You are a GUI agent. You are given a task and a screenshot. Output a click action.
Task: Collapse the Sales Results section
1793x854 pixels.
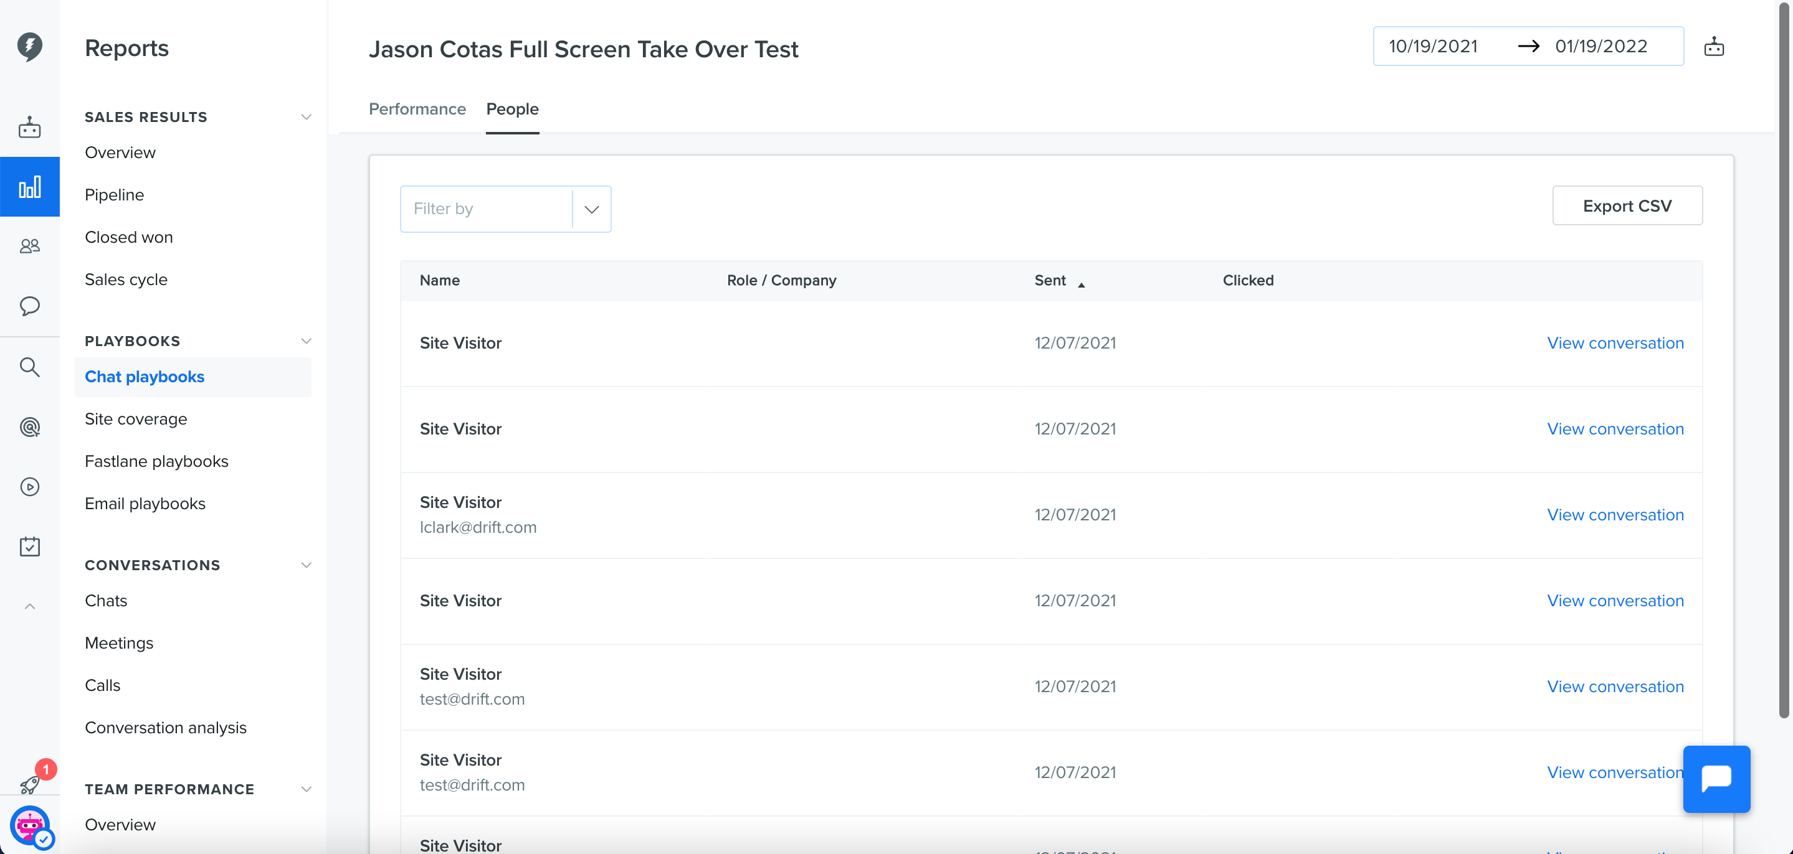point(307,117)
